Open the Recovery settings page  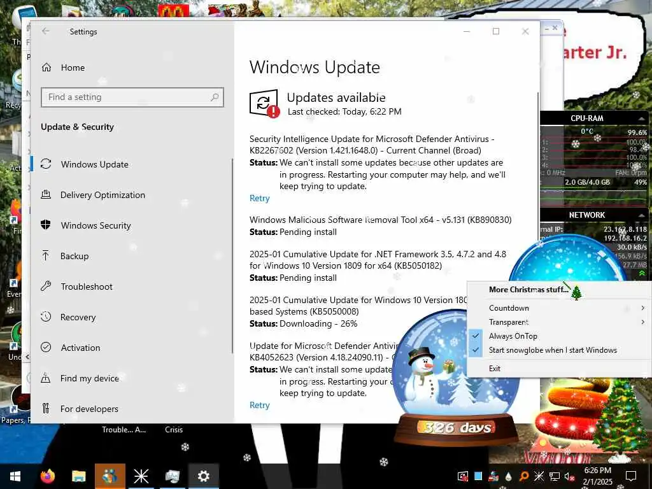click(78, 317)
